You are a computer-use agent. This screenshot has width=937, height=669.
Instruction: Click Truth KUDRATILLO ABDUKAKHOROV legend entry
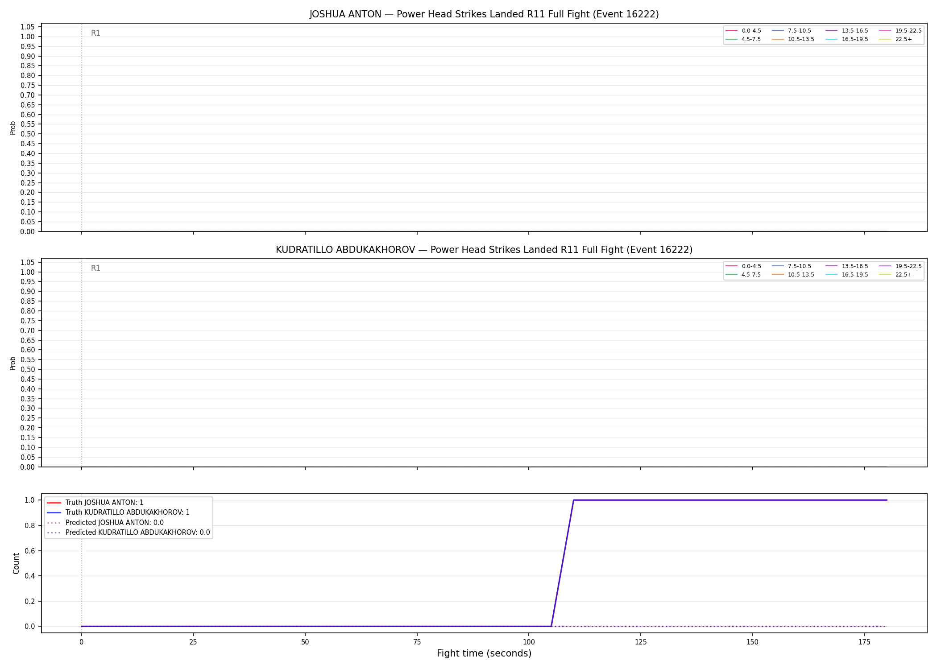coord(118,512)
